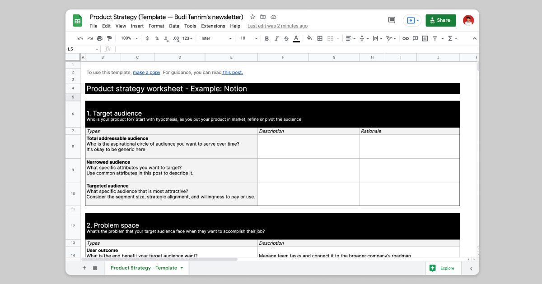The height and width of the screenshot is (284, 542).
Task: Select the row 8 header
Action: 73,147
